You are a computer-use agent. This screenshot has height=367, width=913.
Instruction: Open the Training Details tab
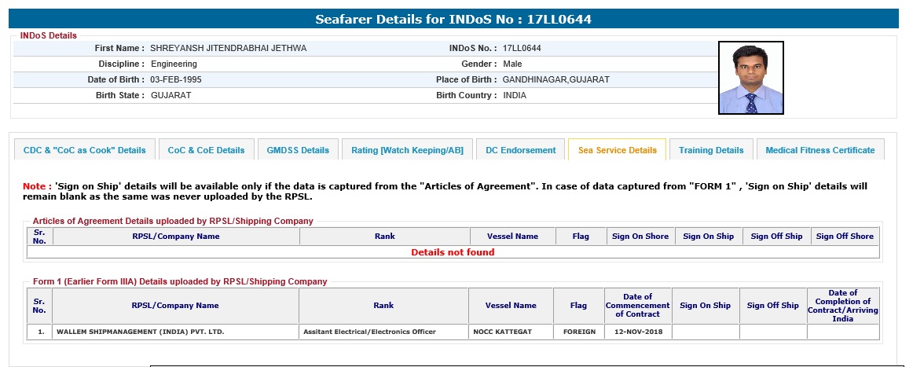711,150
